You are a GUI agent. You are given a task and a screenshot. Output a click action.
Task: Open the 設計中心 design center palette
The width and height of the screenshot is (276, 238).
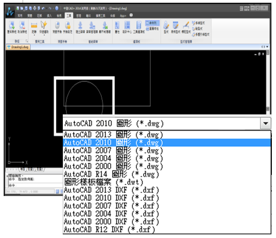tap(127, 27)
